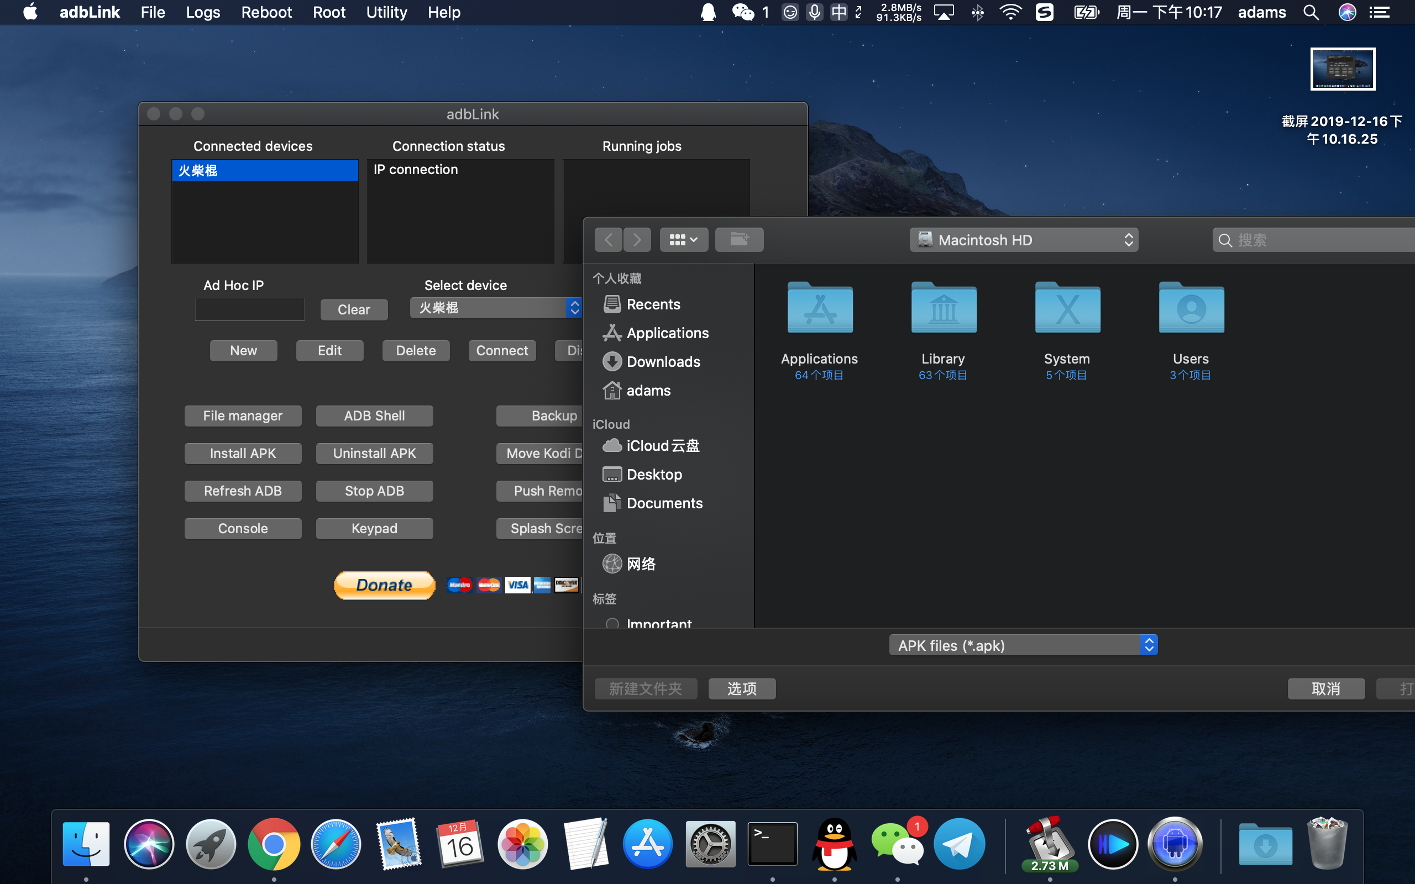Viewport: 1415px width, 884px height.
Task: Open the Apple menu
Action: tap(30, 12)
